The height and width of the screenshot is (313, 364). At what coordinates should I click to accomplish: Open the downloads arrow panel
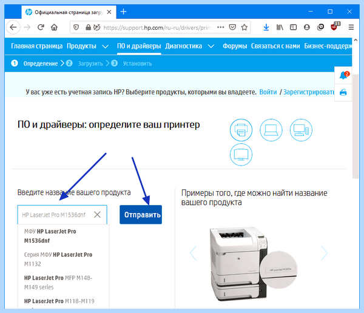click(x=266, y=27)
